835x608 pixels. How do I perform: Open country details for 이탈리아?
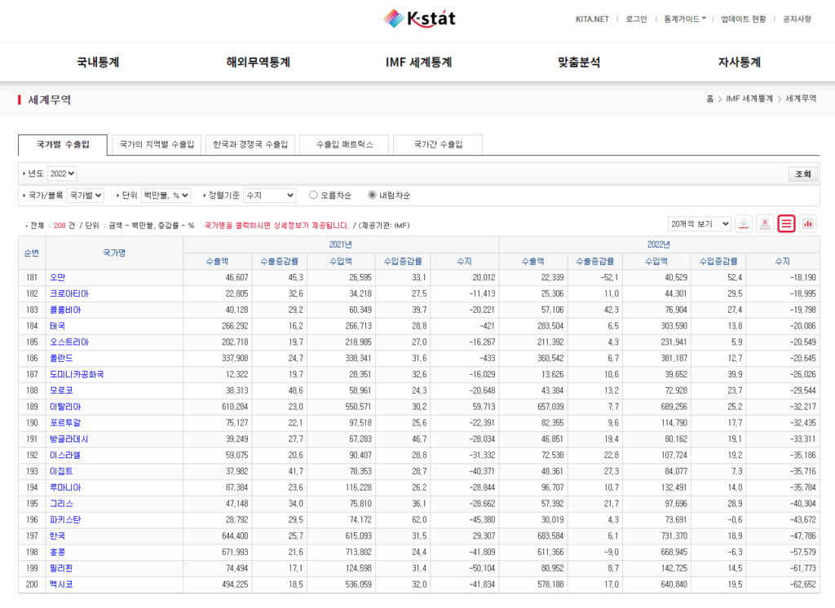coord(65,407)
